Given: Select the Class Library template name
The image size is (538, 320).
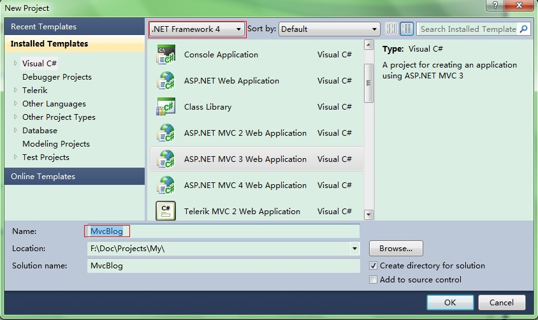Looking at the screenshot, I should 208,106.
